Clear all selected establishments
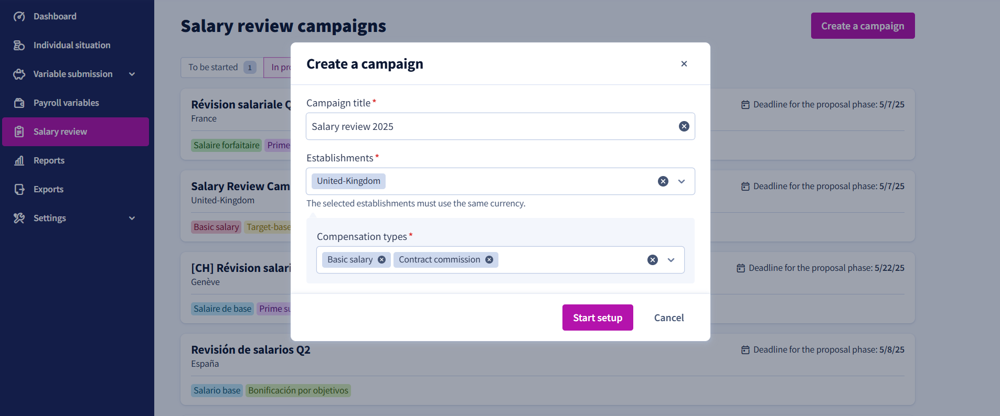The width and height of the screenshot is (1000, 416). pyautogui.click(x=663, y=181)
